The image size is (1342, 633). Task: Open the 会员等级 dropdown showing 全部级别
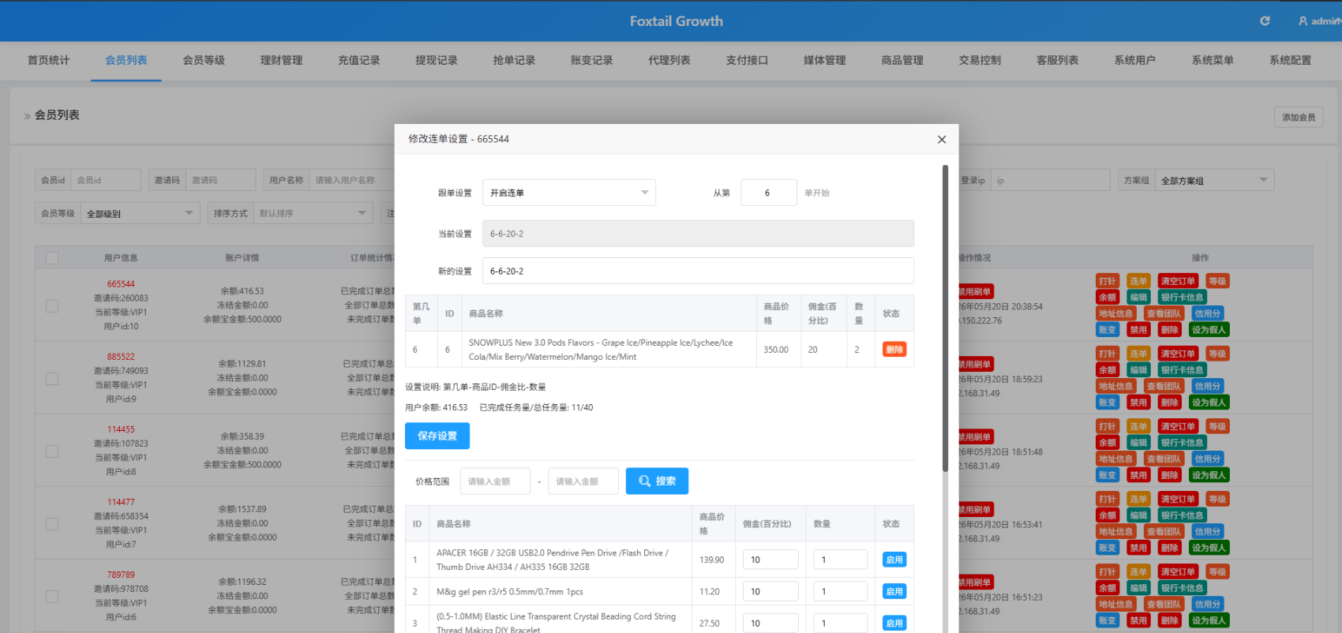pyautogui.click(x=140, y=213)
